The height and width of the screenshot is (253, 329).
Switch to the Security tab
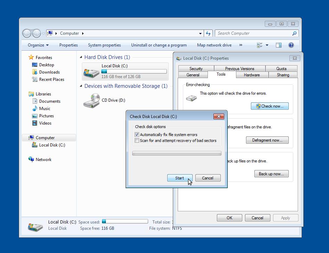tap(196, 69)
